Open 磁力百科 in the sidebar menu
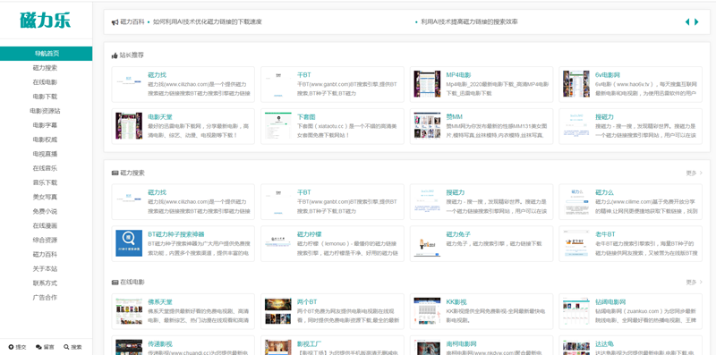Image resolution: width=716 pixels, height=355 pixels. tap(45, 255)
